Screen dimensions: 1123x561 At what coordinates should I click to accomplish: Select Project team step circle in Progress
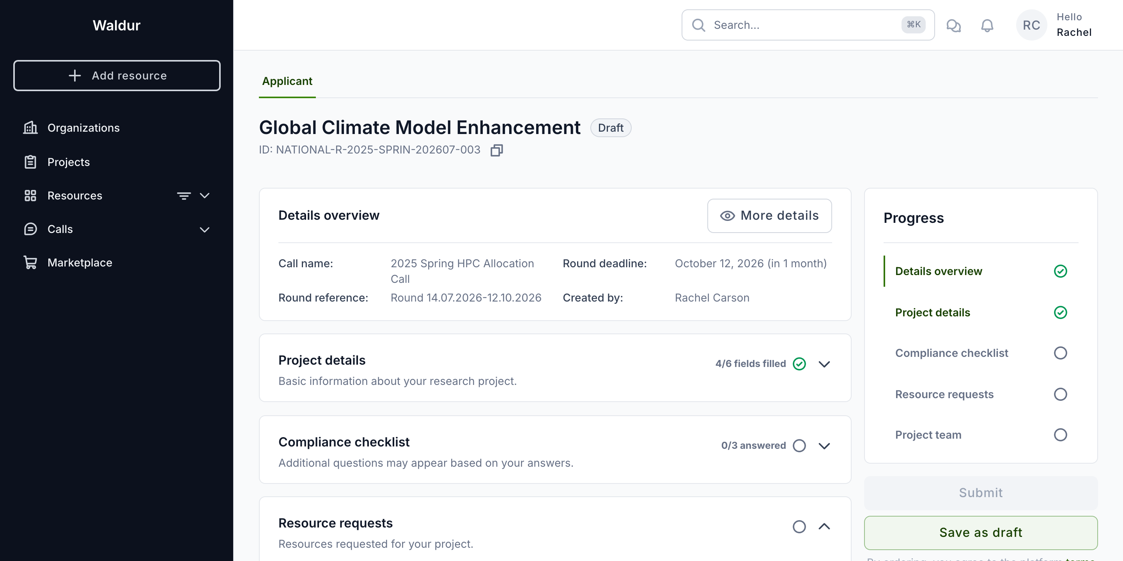coord(1060,435)
